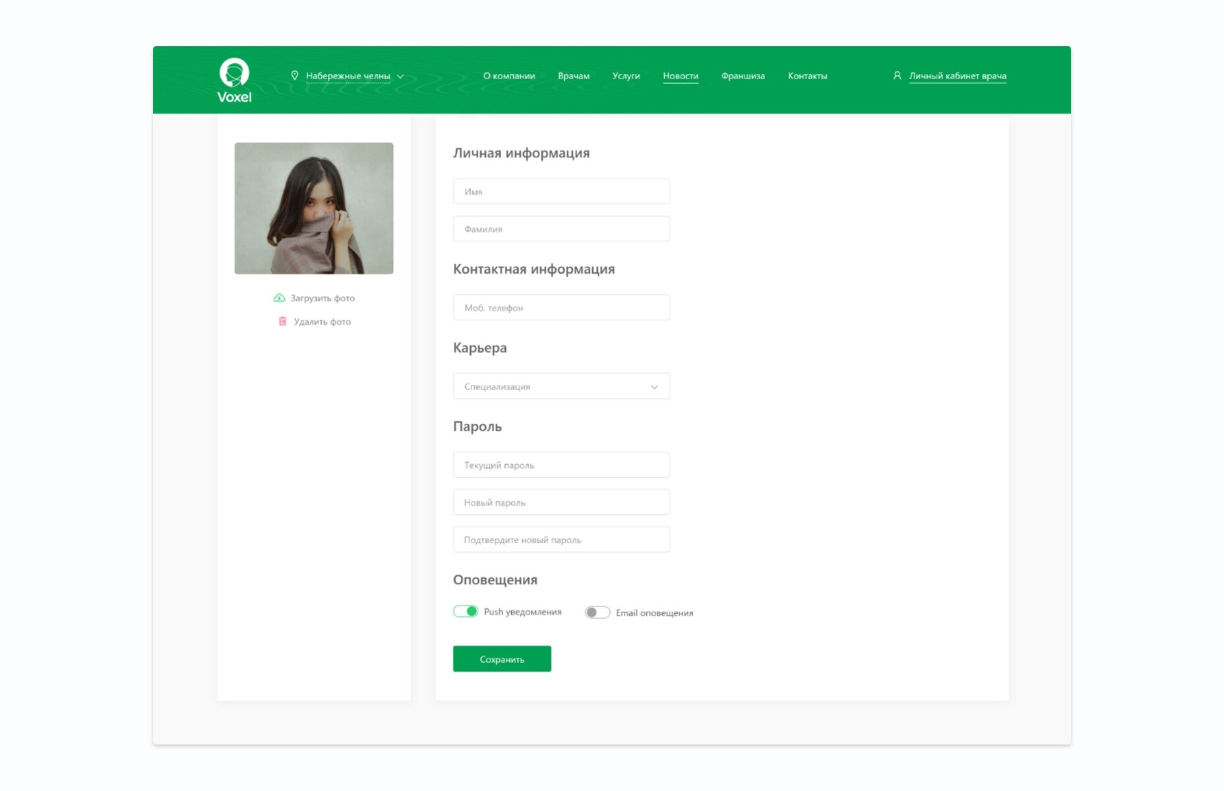Click the user profile icon
This screenshot has width=1224, height=791.
[897, 76]
